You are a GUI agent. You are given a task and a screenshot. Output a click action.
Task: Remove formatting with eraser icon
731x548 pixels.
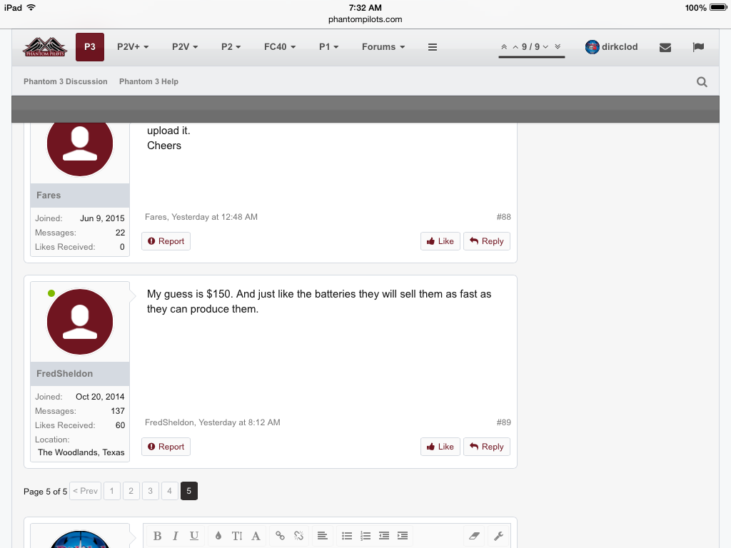click(x=474, y=536)
